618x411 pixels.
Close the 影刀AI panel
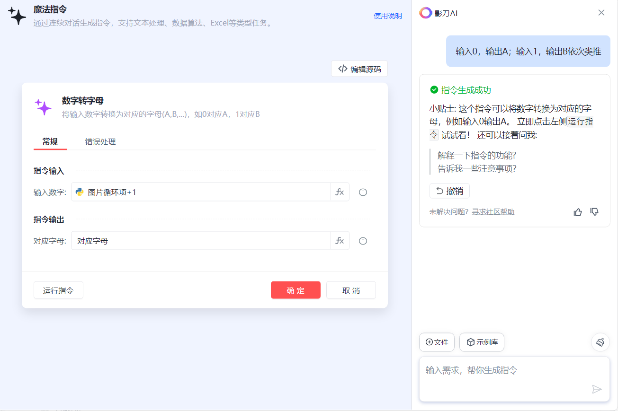tap(601, 13)
